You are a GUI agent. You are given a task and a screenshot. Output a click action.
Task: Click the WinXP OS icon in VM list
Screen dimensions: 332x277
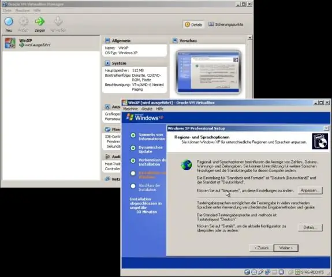(x=10, y=43)
